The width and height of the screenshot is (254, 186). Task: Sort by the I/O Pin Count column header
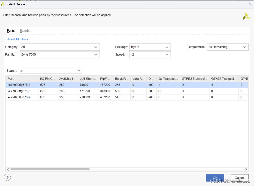click(48, 79)
